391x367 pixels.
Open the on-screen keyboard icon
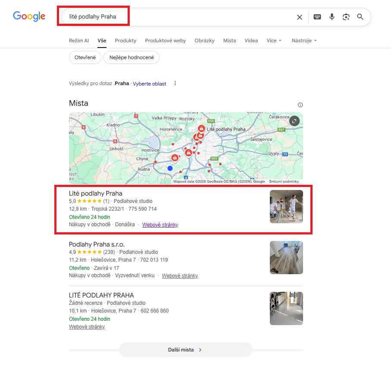click(x=317, y=17)
